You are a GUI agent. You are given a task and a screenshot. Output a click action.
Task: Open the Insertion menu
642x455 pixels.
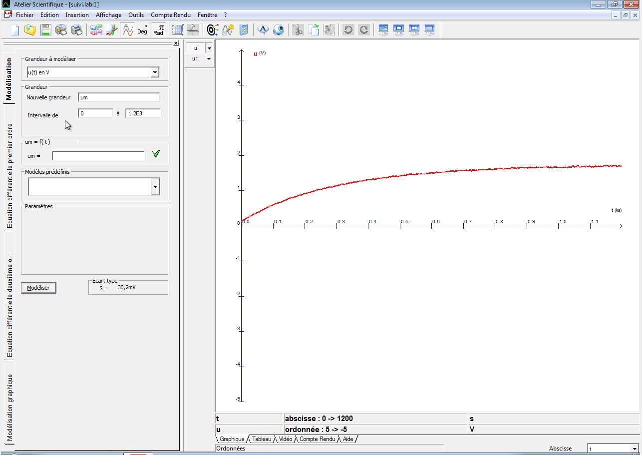click(77, 15)
